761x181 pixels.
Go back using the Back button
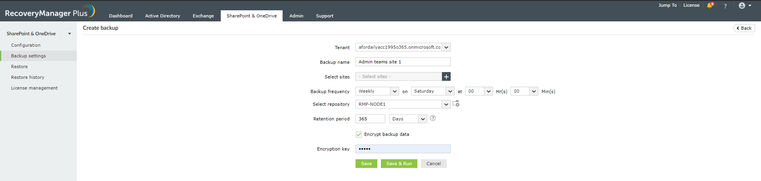pyautogui.click(x=744, y=28)
